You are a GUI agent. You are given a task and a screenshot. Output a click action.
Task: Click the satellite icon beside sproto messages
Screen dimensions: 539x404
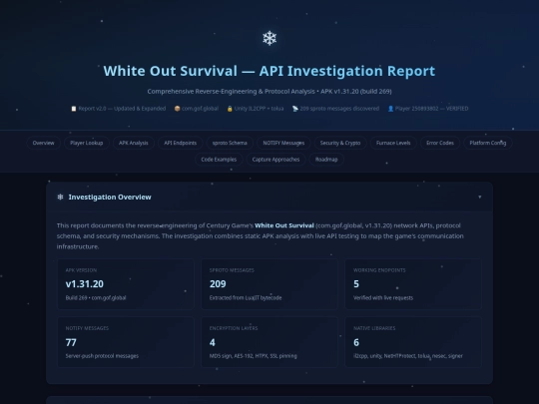tap(294, 109)
